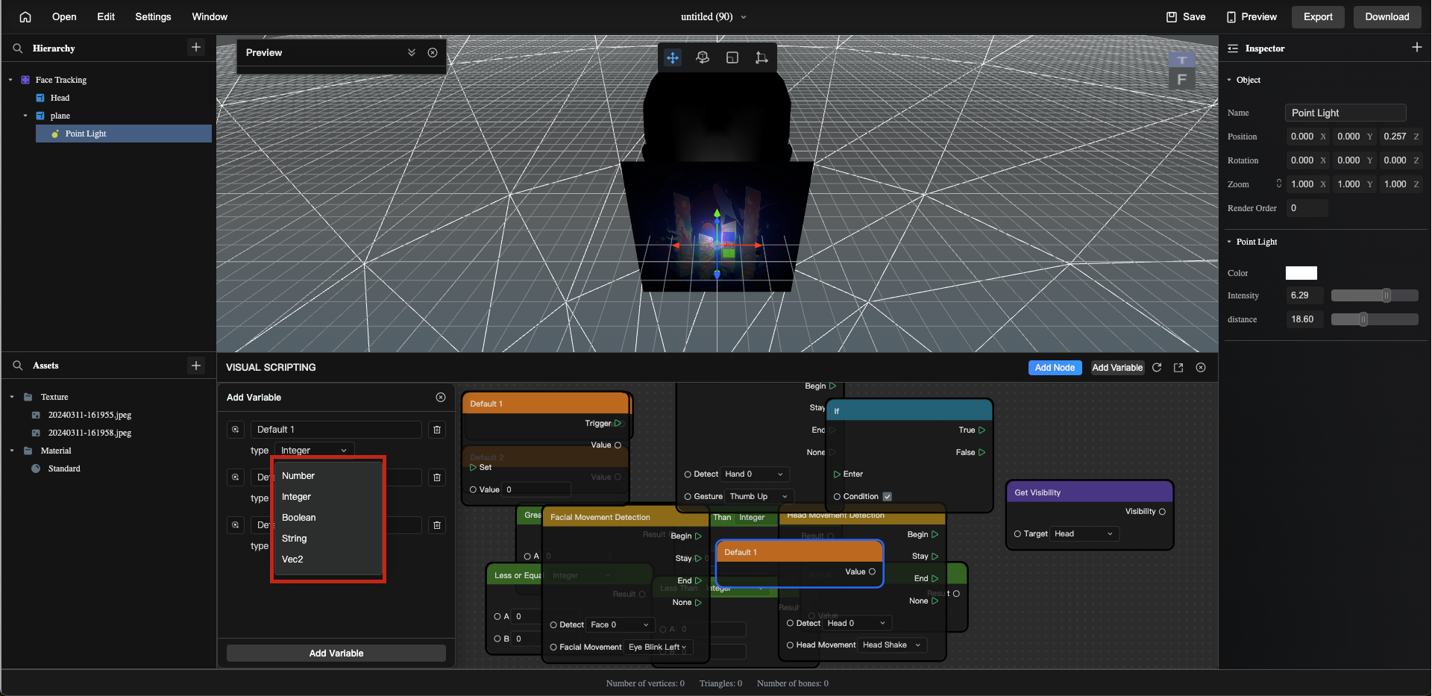
Task: Select the scale tool in viewport toolbar
Action: (x=732, y=57)
